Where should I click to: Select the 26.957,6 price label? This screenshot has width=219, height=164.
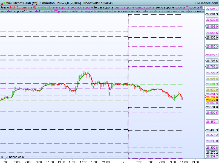212,33
